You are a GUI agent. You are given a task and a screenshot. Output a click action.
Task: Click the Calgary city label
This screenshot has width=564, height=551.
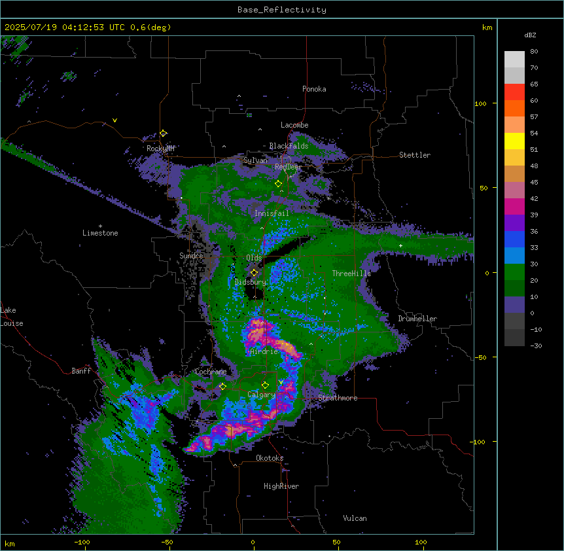click(x=262, y=395)
